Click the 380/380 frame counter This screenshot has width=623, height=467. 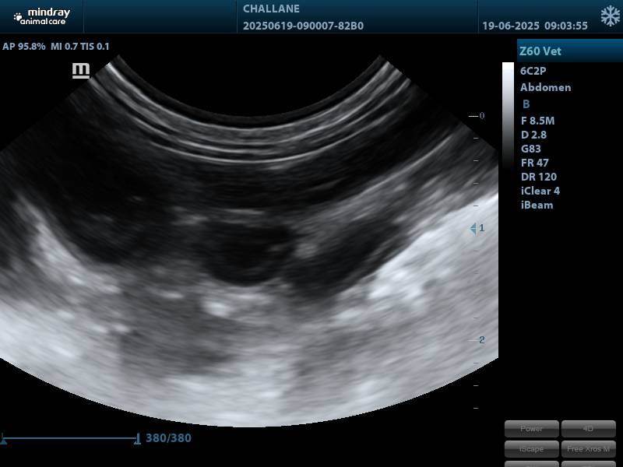(x=168, y=438)
